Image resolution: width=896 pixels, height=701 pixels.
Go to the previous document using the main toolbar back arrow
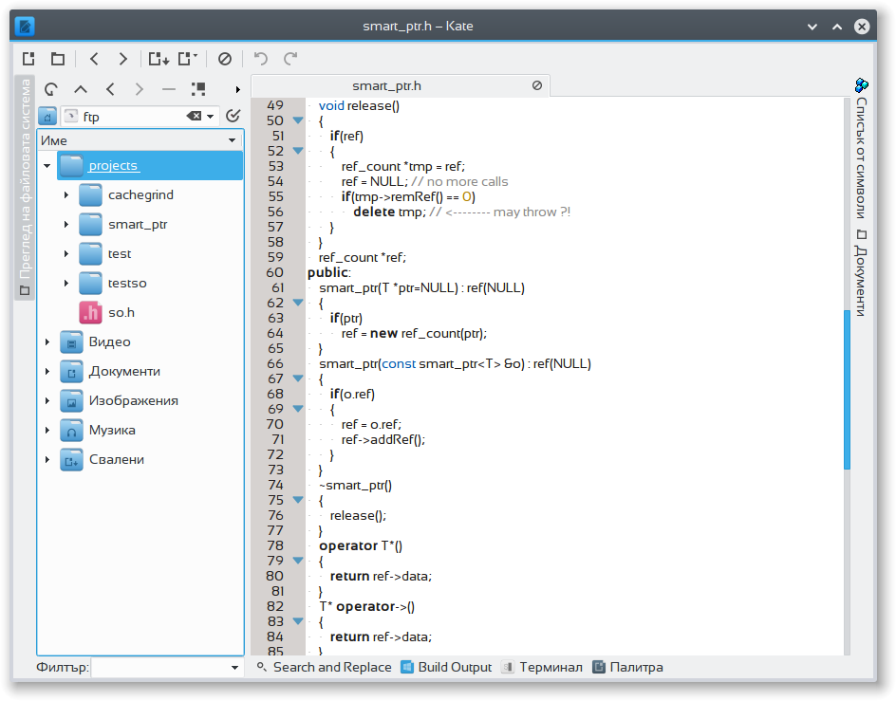94,58
